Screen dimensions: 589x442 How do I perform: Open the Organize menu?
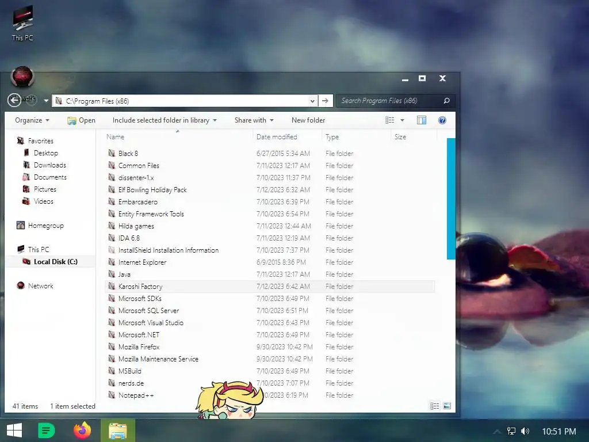coord(32,120)
